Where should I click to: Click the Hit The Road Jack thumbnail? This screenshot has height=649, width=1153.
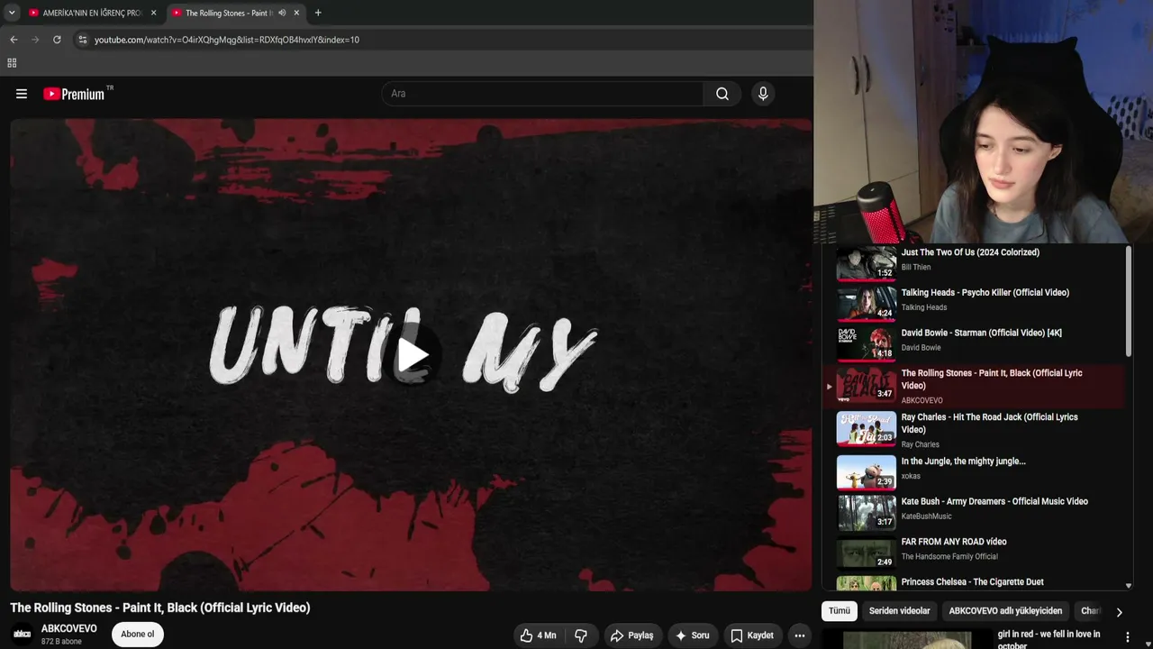click(x=867, y=428)
